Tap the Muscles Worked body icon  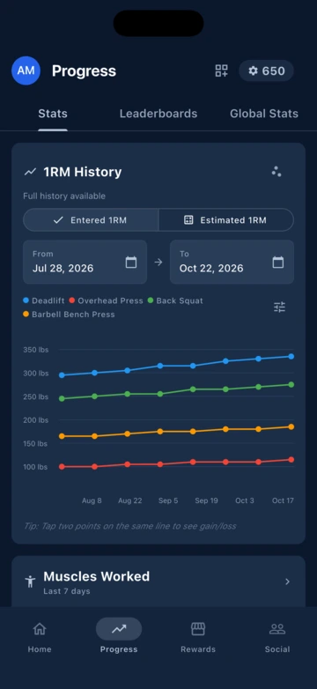pos(30,582)
